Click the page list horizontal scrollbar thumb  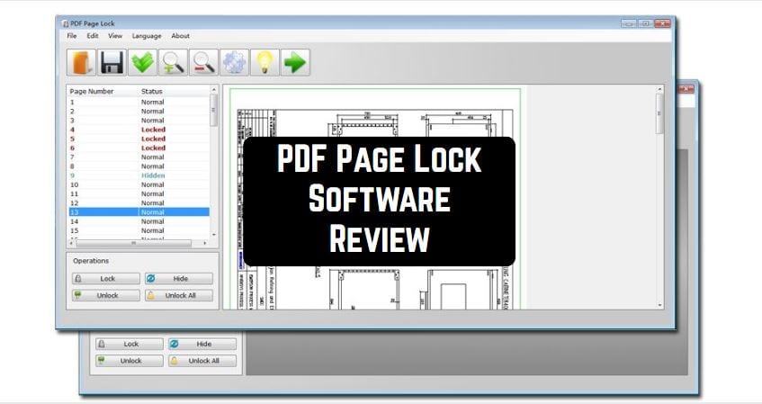[134, 243]
